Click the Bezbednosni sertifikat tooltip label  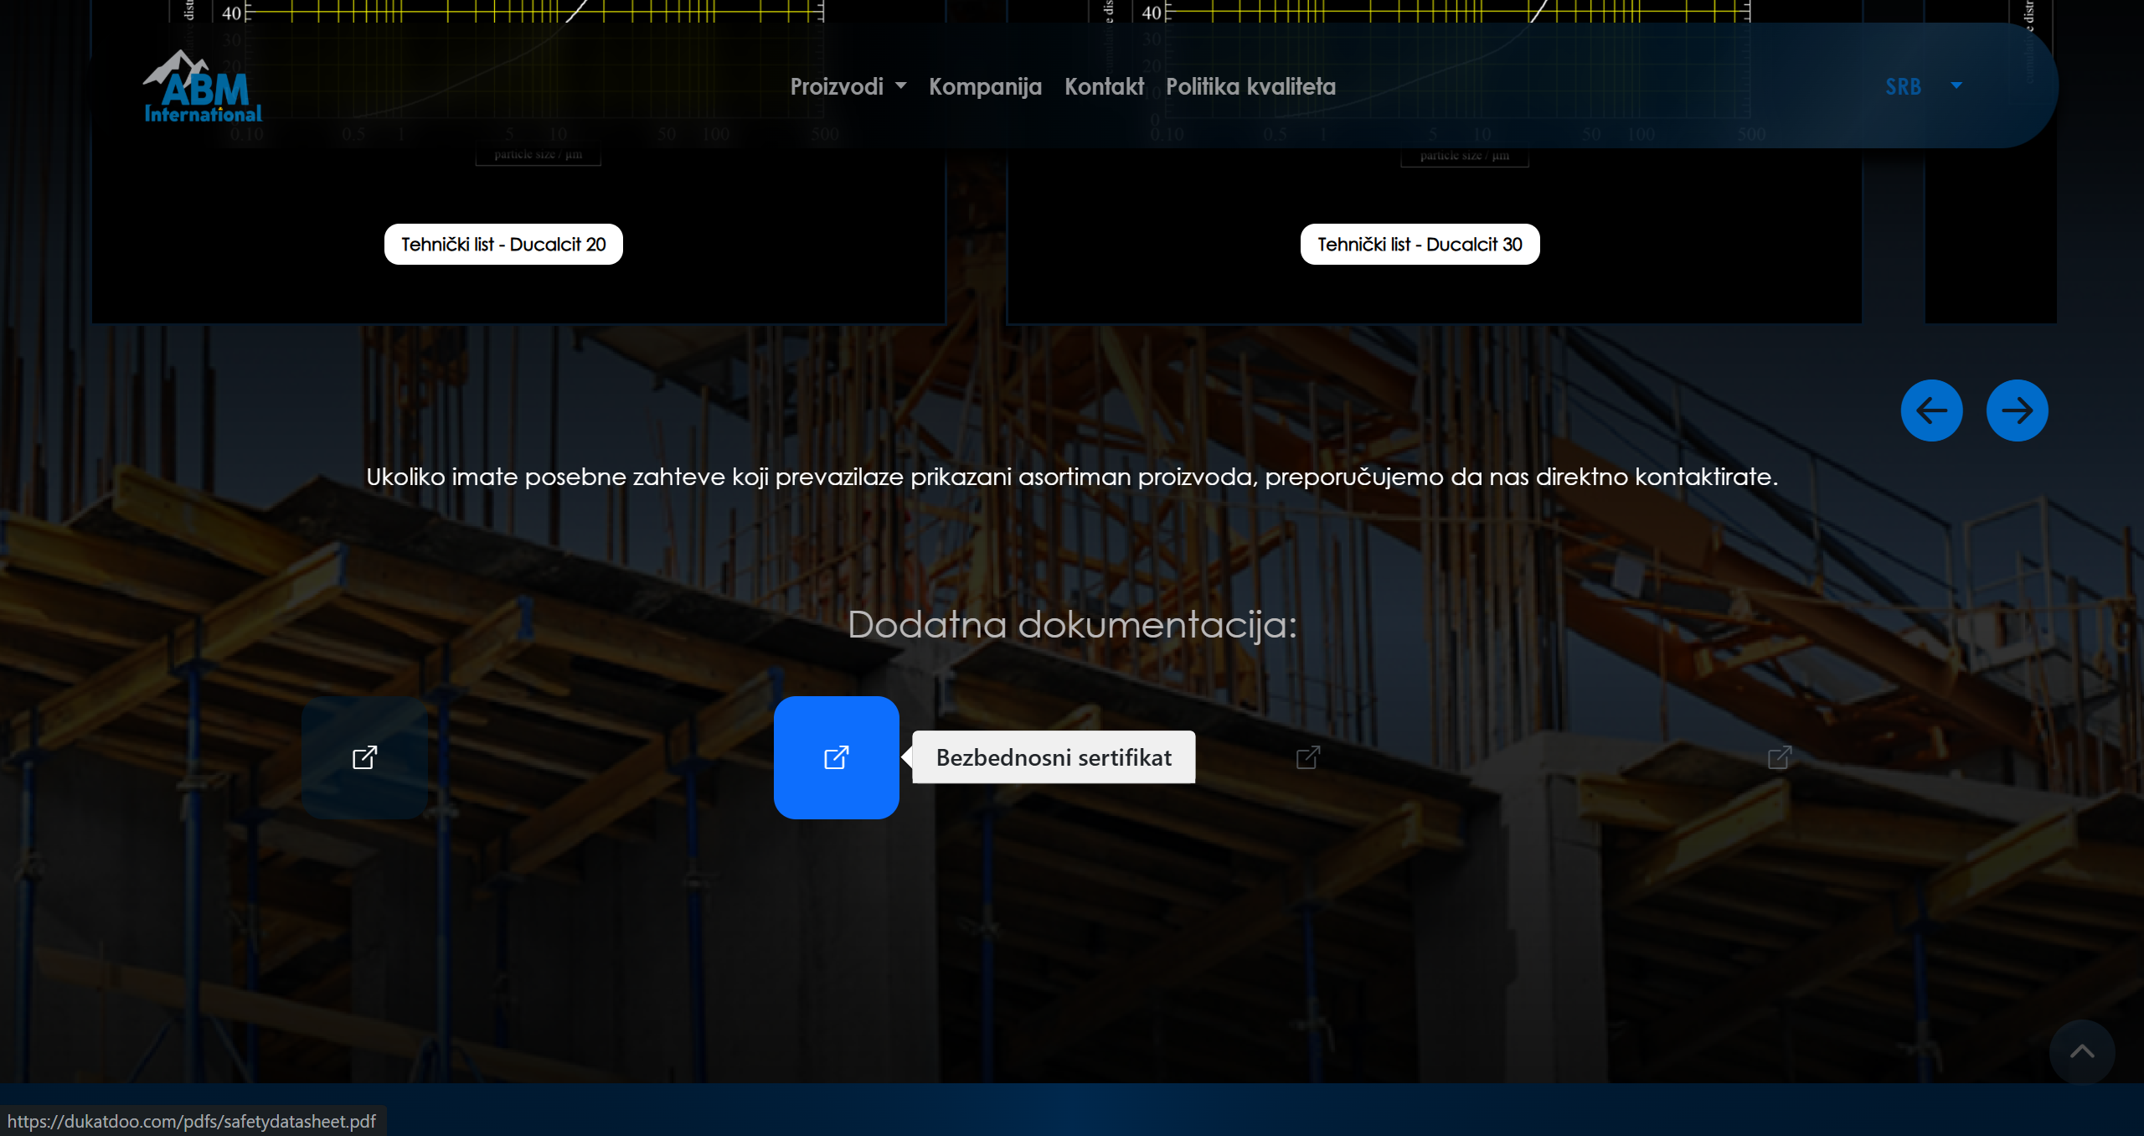pyautogui.click(x=1054, y=757)
